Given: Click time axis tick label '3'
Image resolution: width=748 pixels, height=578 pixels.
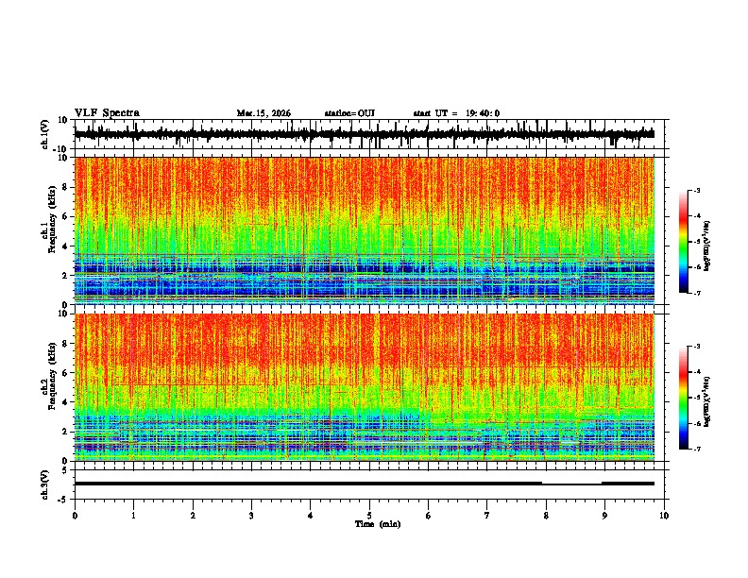Looking at the screenshot, I should click(251, 516).
